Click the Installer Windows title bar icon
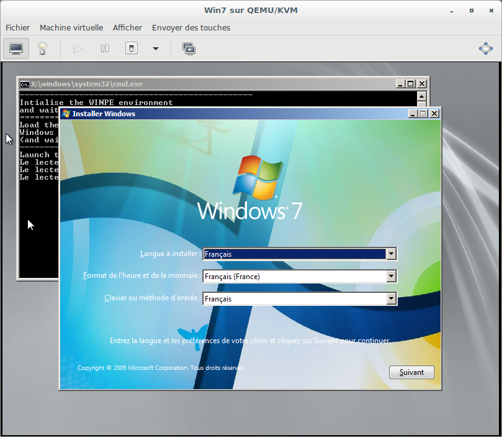502x437 pixels. click(x=66, y=114)
